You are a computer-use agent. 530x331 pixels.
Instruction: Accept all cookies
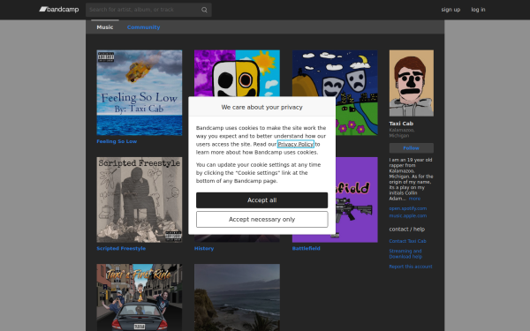pos(262,200)
